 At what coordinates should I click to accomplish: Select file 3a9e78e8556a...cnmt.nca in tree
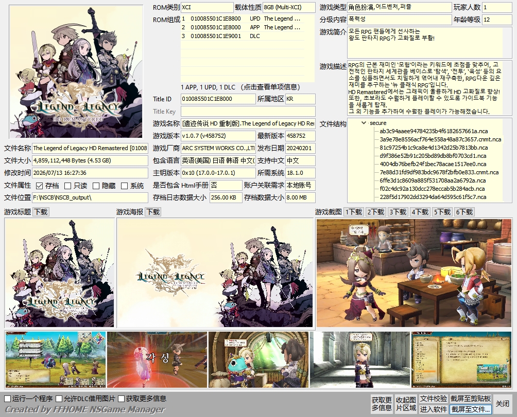pyautogui.click(x=440, y=139)
